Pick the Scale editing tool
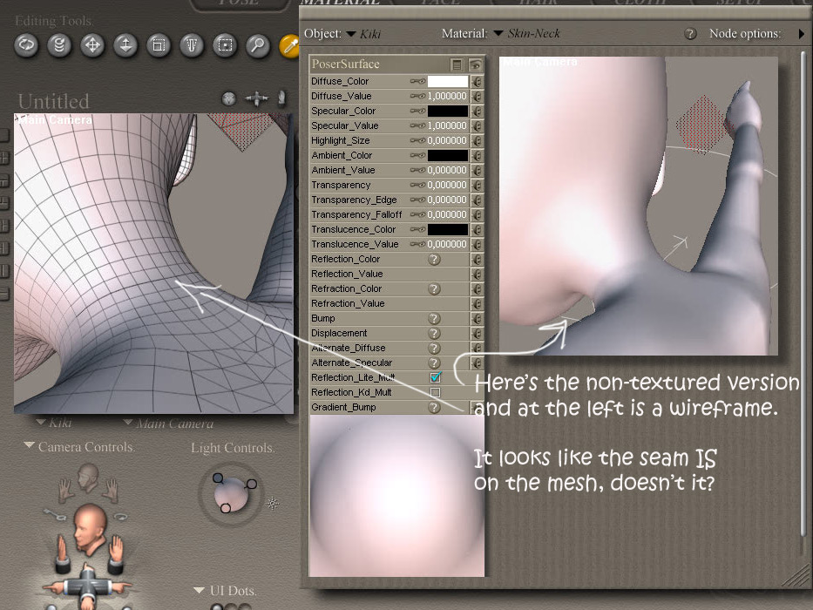The width and height of the screenshot is (813, 610). click(159, 45)
